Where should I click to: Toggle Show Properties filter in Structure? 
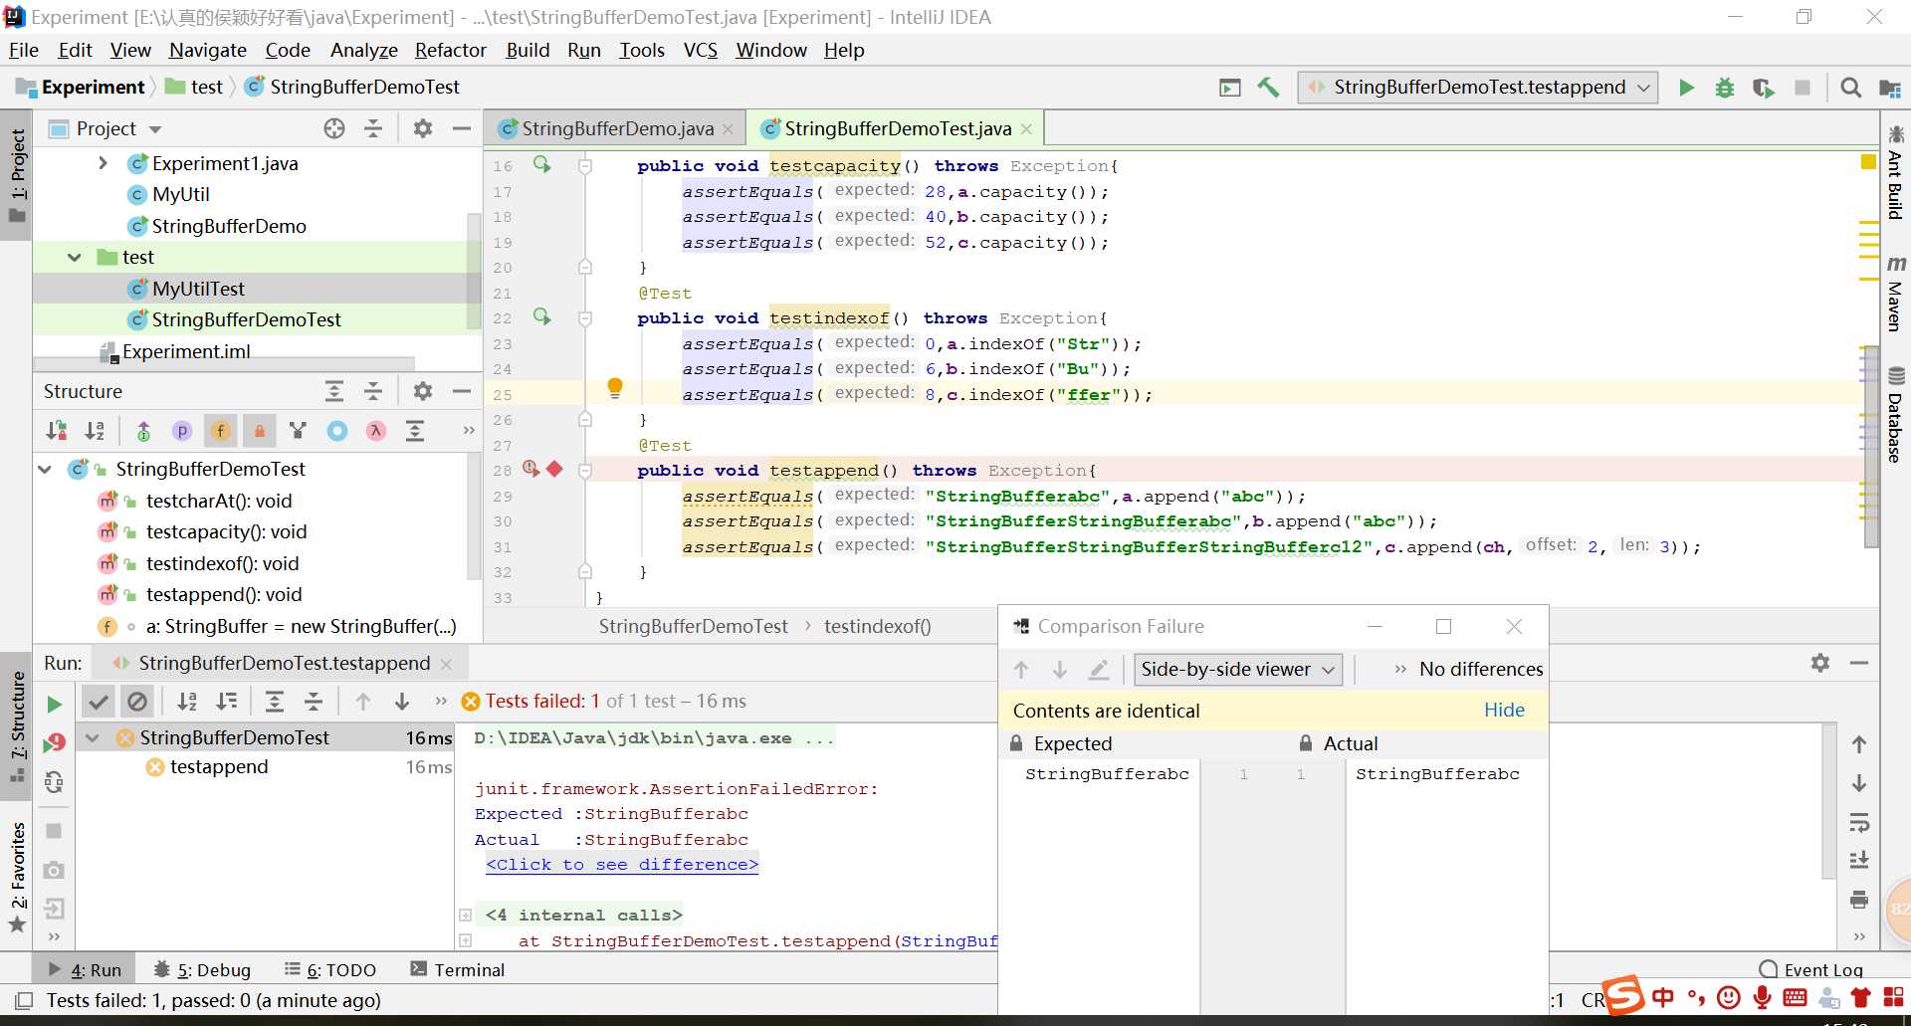182,431
